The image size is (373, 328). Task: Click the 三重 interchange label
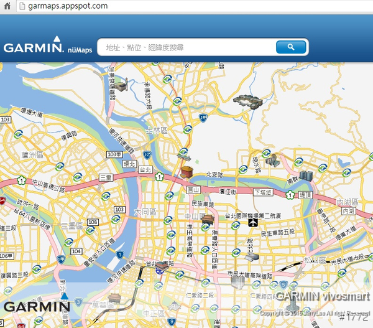(106, 177)
